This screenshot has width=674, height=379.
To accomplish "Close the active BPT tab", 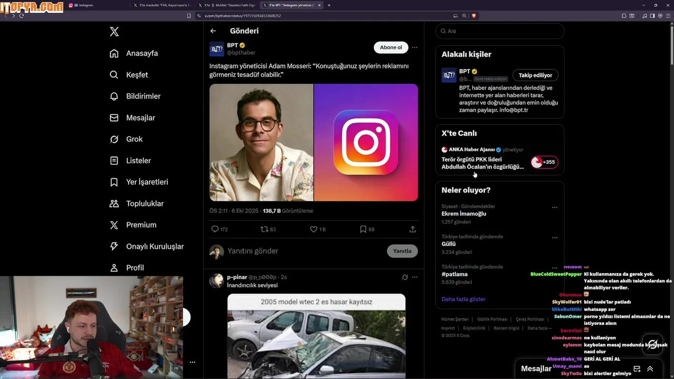I will pyautogui.click(x=319, y=5).
